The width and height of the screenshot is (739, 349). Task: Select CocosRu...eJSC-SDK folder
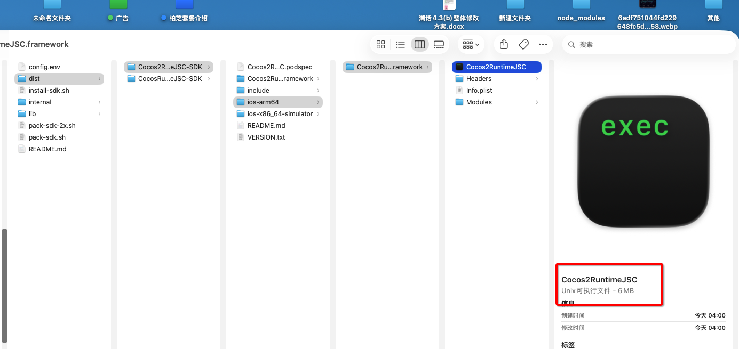pos(169,79)
